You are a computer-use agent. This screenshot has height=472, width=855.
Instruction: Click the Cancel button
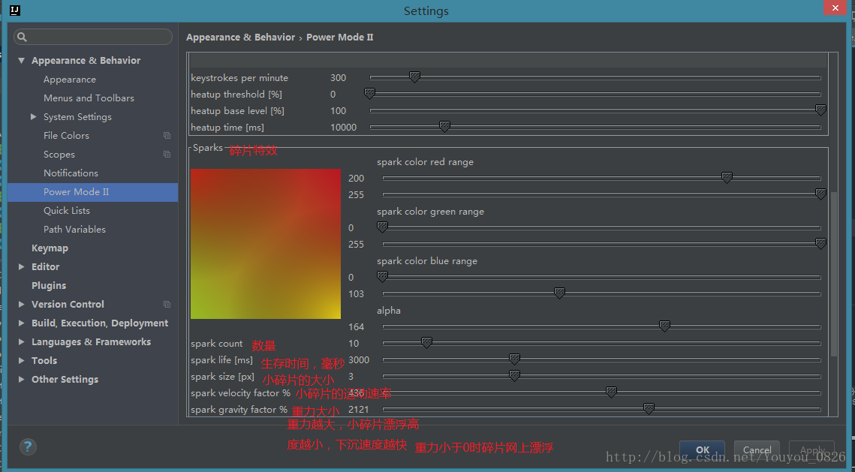pyautogui.click(x=757, y=450)
